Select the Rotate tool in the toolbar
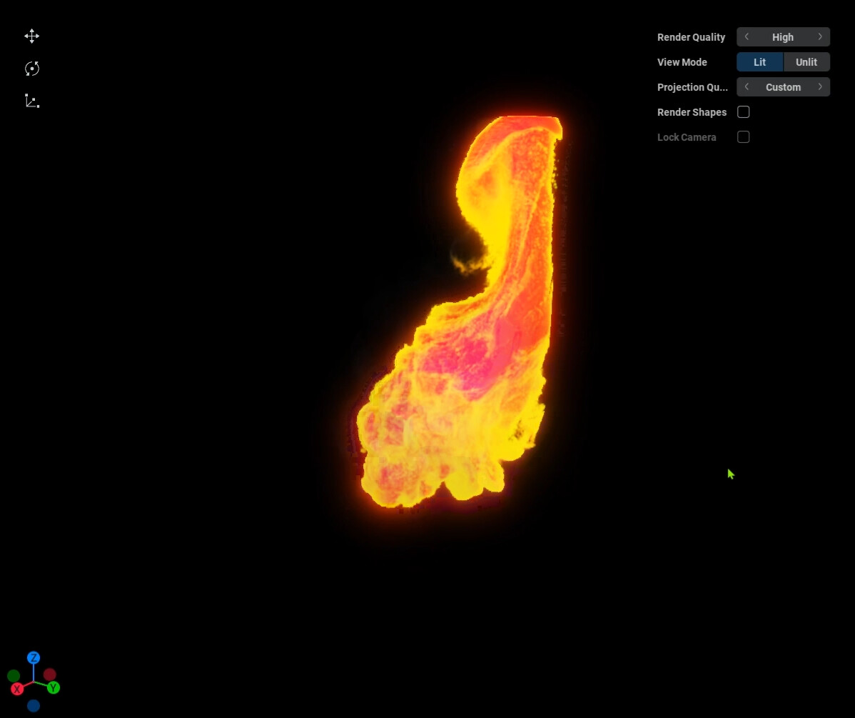Image resolution: width=855 pixels, height=718 pixels. click(x=31, y=68)
